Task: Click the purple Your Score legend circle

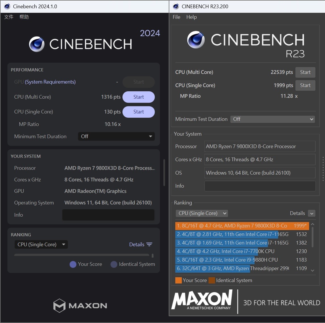Action: 73,264
